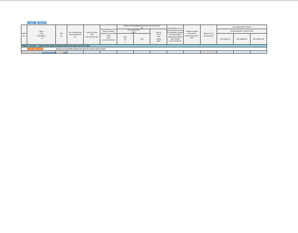Select 'Reason for not providing PAN' header
Viewport: 298px width, 233px height.
(208, 35)
